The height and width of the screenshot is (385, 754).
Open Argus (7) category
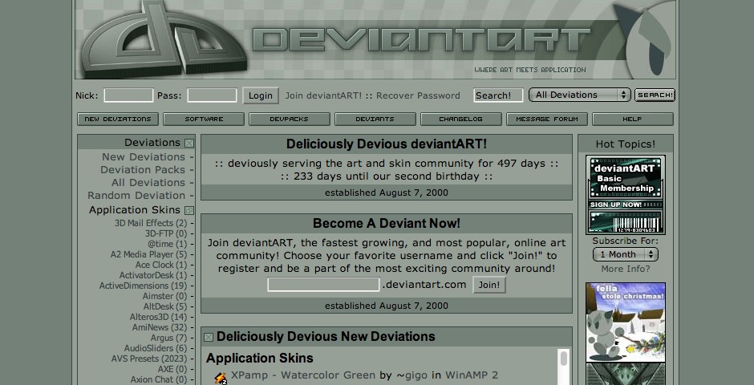(x=168, y=338)
